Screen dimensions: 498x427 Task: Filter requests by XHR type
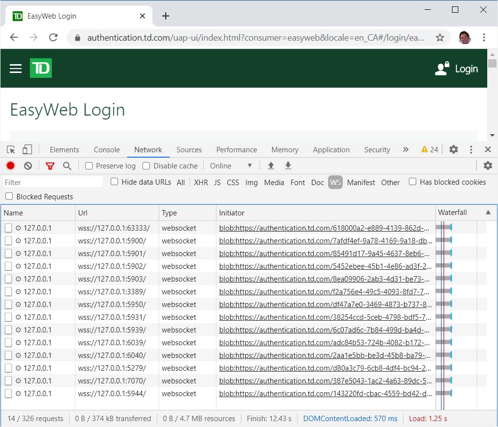pos(201,182)
